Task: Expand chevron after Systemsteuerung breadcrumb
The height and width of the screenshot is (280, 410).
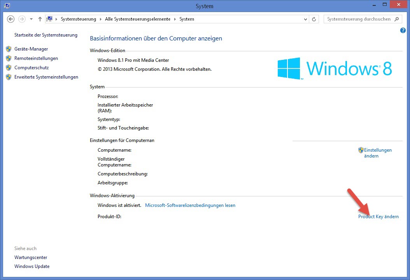Action: (101, 19)
